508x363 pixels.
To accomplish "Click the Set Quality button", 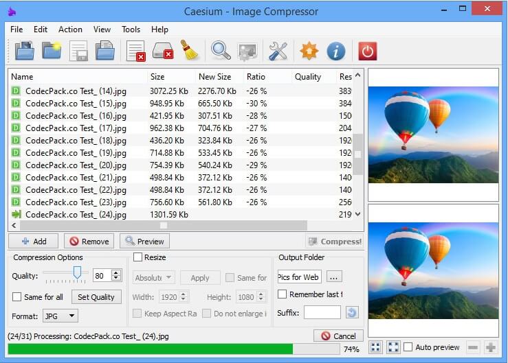I will pos(96,297).
